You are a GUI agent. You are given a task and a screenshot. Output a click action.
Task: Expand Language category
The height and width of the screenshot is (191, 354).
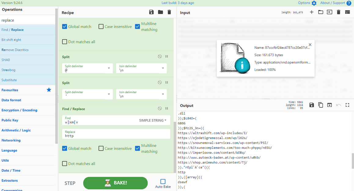point(28,150)
